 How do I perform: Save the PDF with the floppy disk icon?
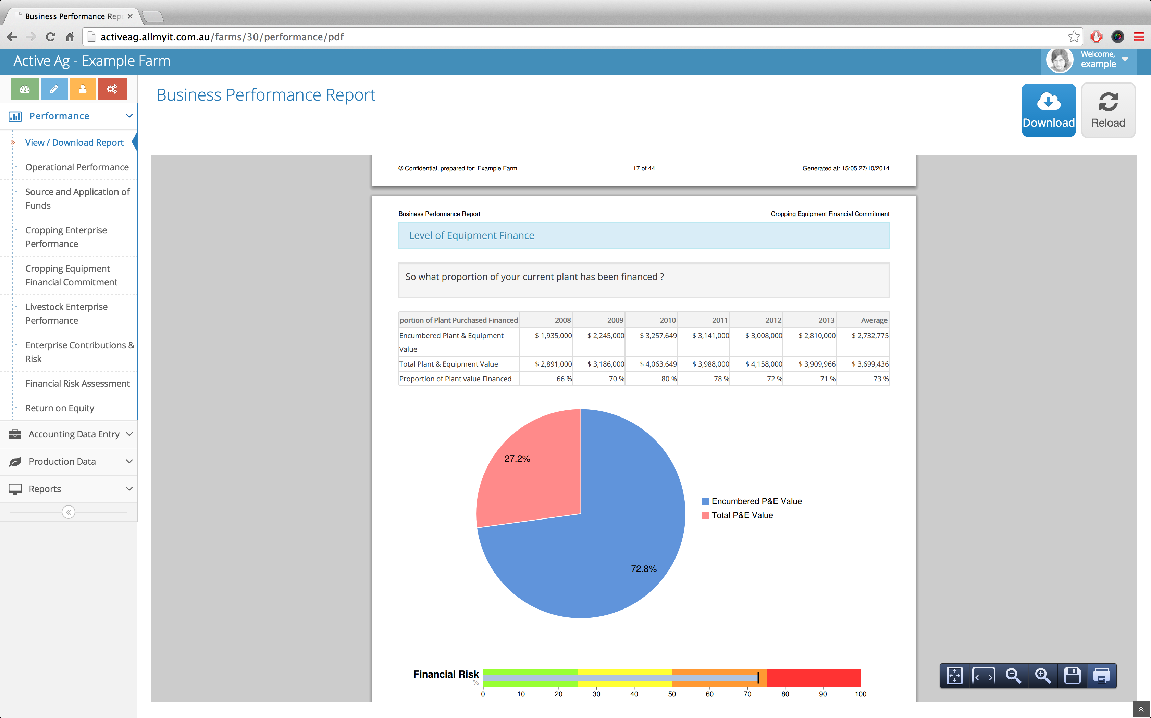[x=1072, y=675]
